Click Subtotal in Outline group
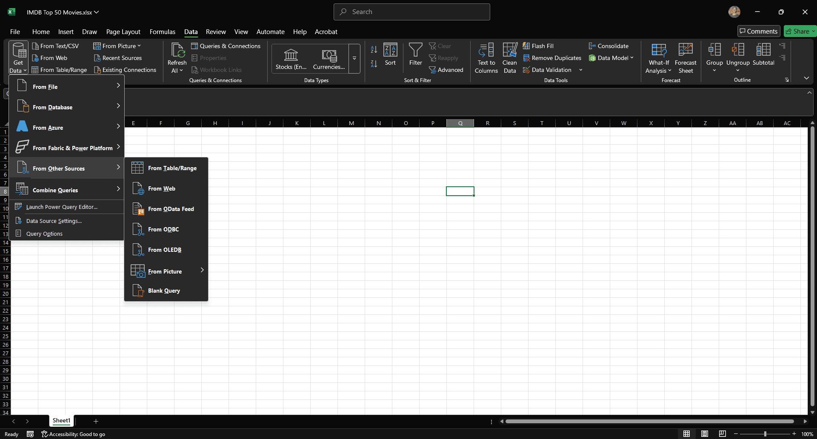 coord(763,54)
